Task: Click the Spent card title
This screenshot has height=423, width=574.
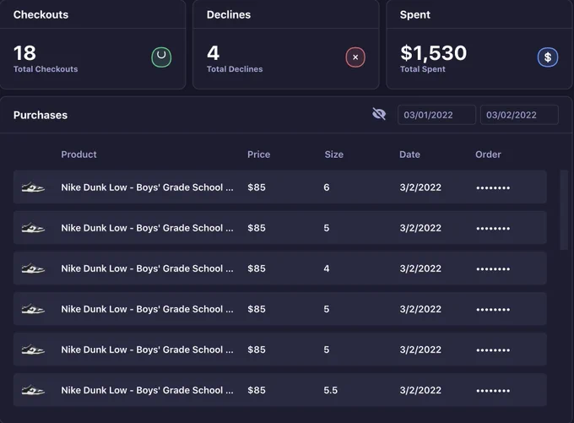Action: tap(414, 14)
